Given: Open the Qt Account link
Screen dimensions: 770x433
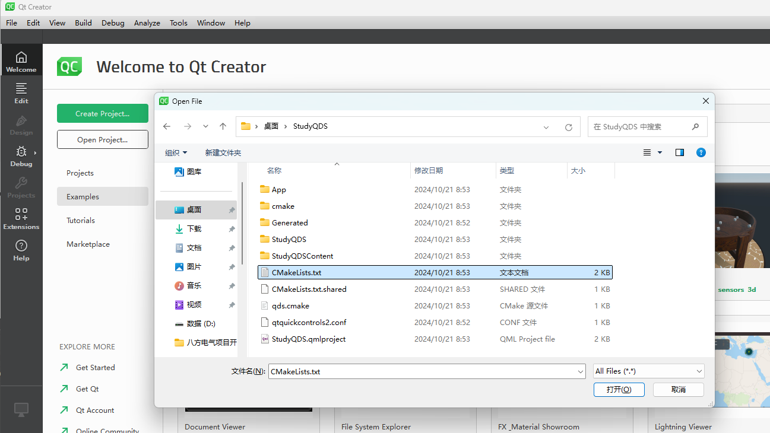Looking at the screenshot, I should click(x=95, y=410).
